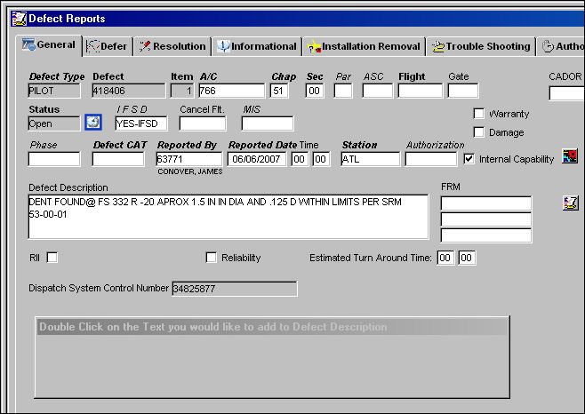The image size is (585, 414).
Task: Click the Status field showing Open
Action: pyautogui.click(x=54, y=123)
